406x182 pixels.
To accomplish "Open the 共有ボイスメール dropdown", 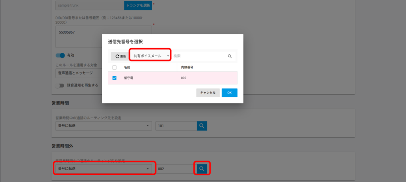I will (151, 56).
